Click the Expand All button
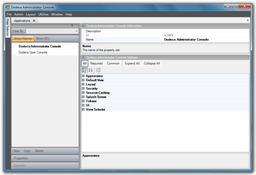256x175 pixels. pos(132,63)
